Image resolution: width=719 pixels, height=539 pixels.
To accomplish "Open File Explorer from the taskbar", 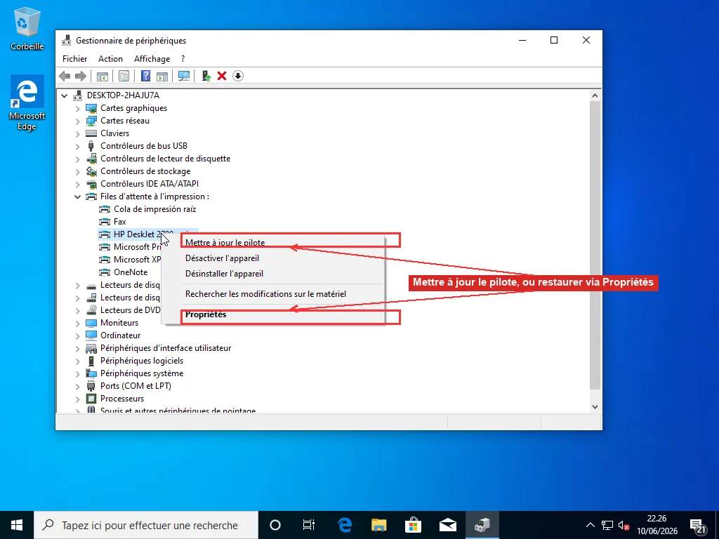I will pos(378,525).
